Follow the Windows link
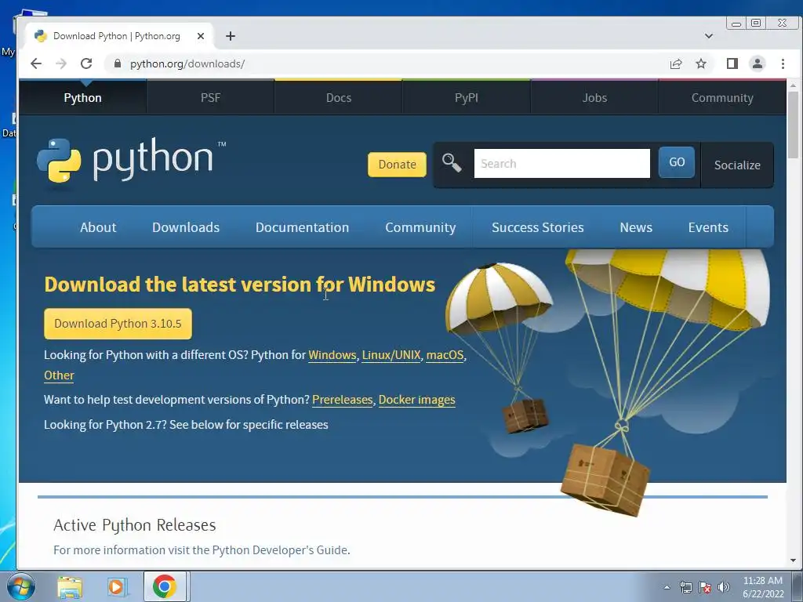The width and height of the screenshot is (803, 602). tap(332, 355)
